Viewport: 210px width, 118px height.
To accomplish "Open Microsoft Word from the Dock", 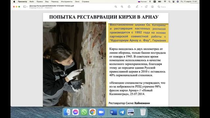I will pyautogui.click(x=113, y=112).
